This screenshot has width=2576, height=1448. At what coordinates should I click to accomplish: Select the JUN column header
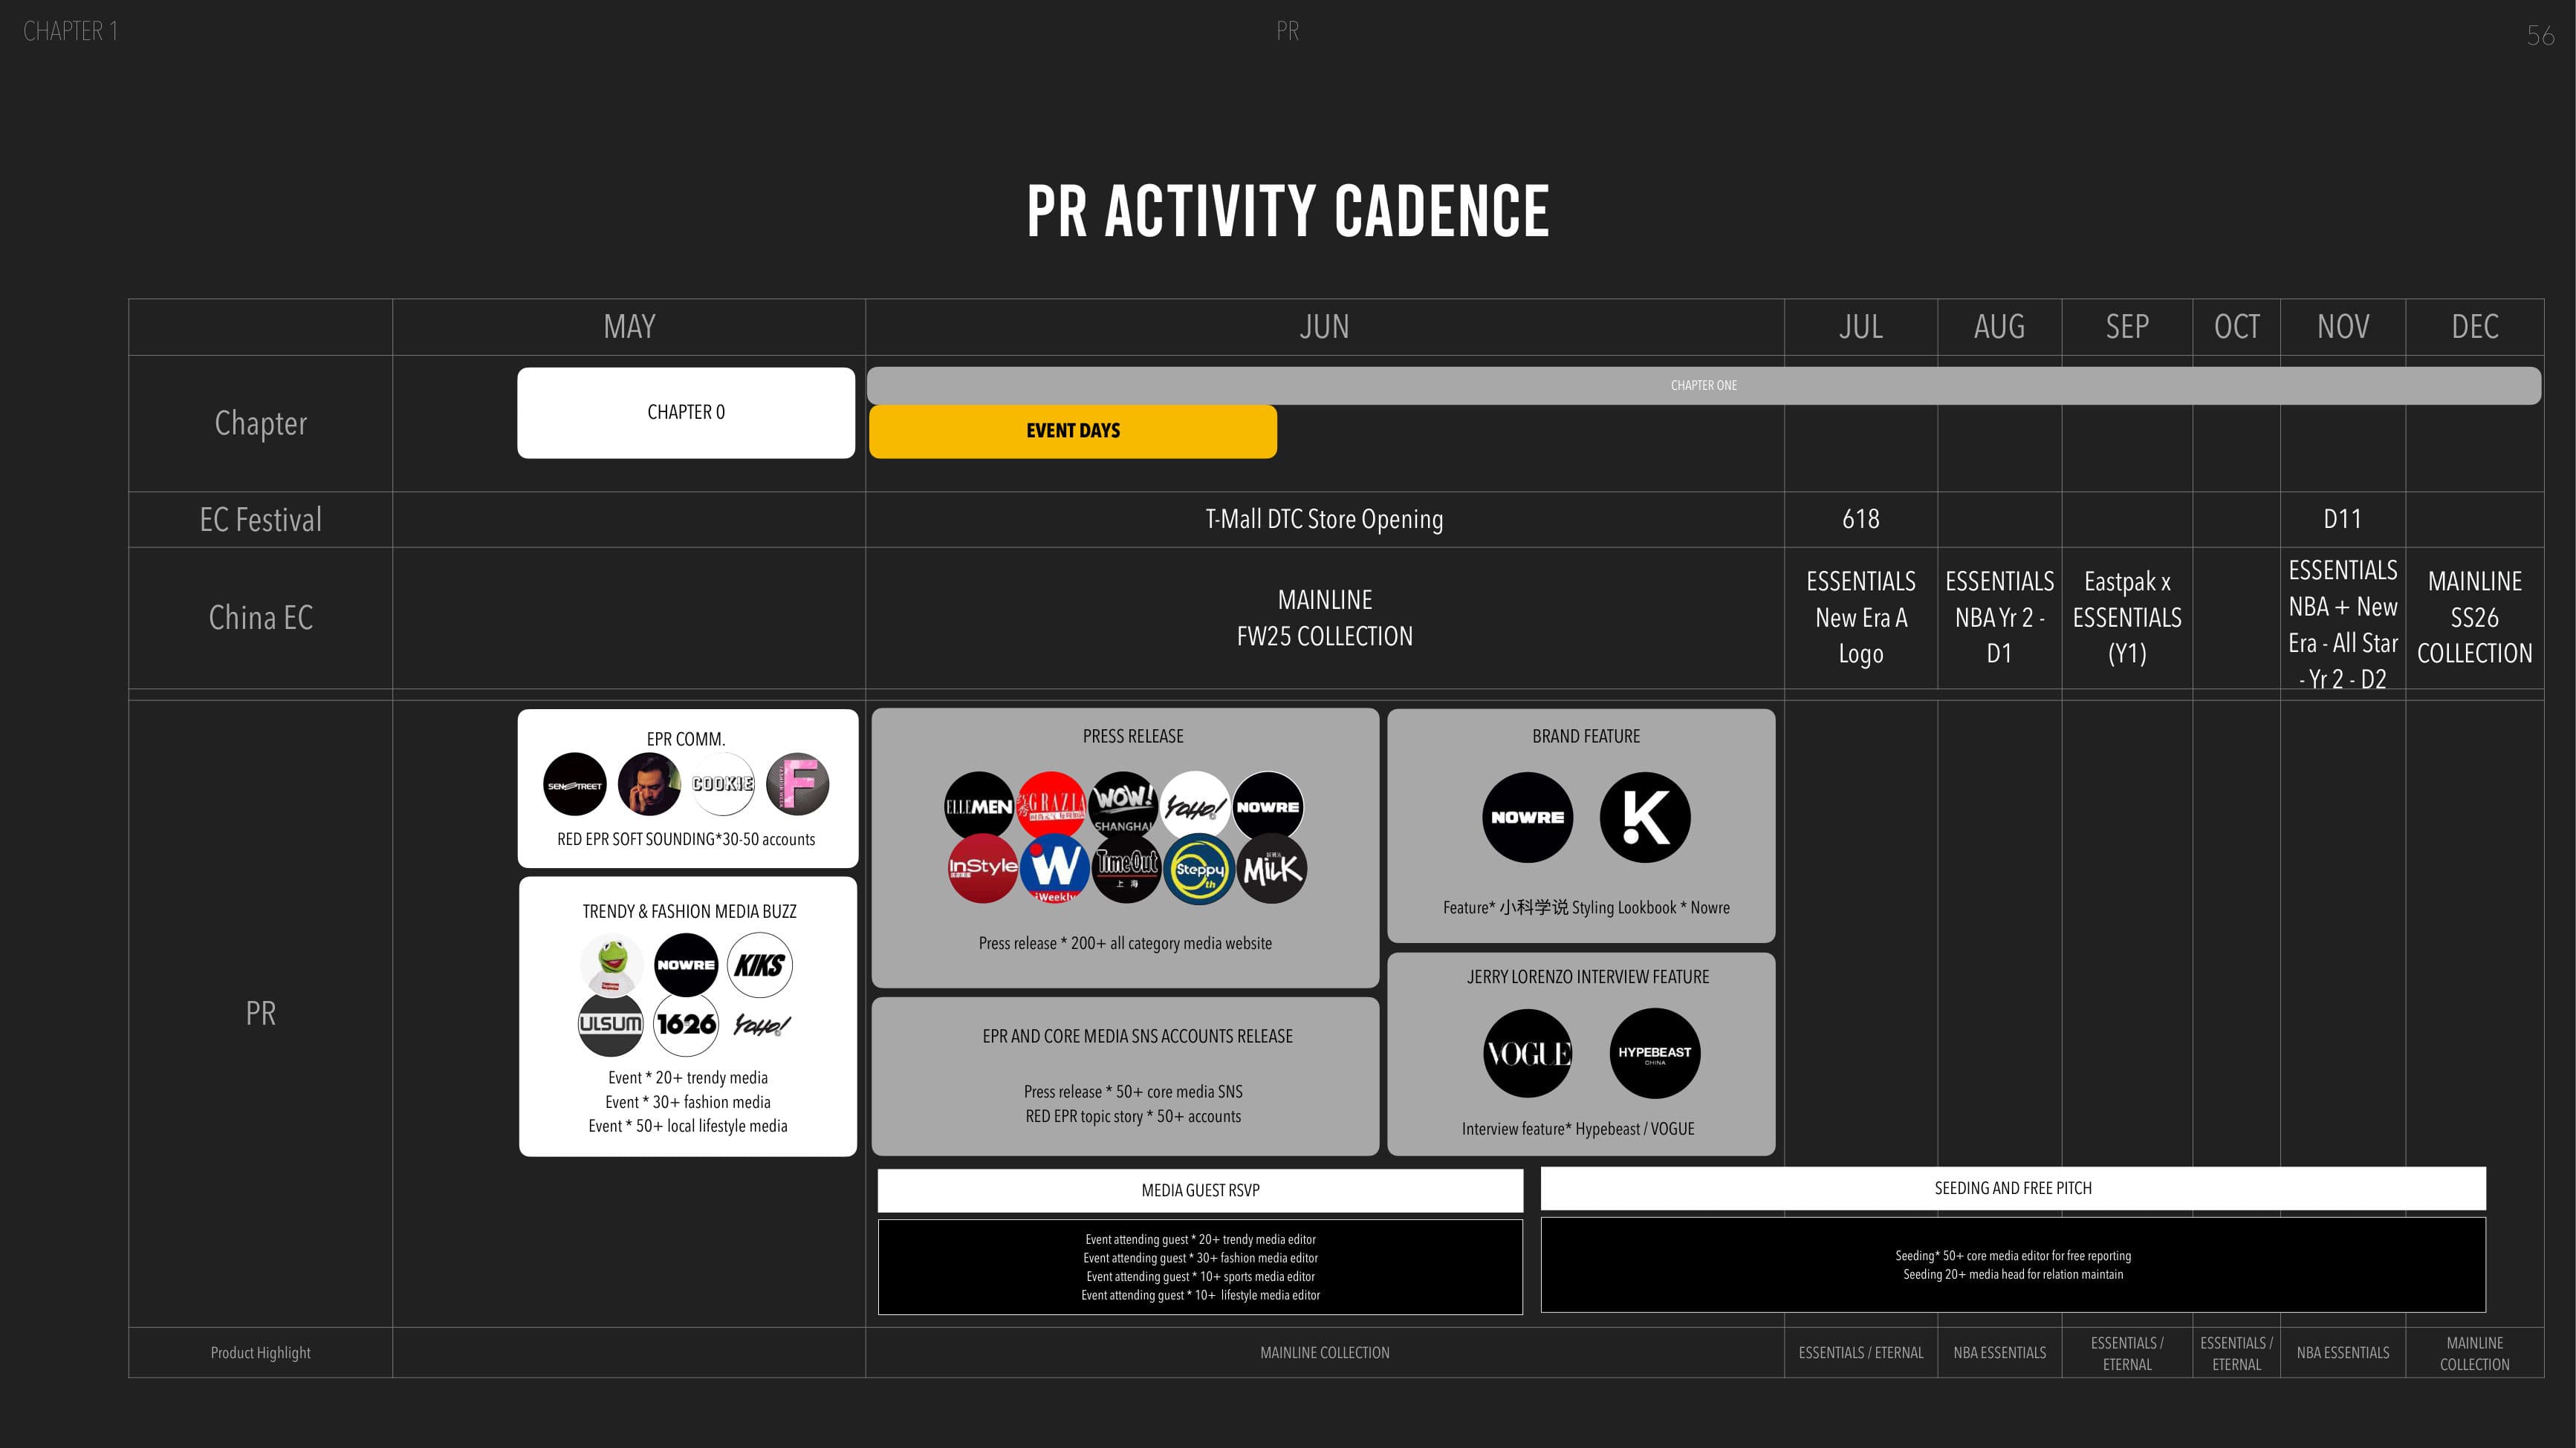1324,327
